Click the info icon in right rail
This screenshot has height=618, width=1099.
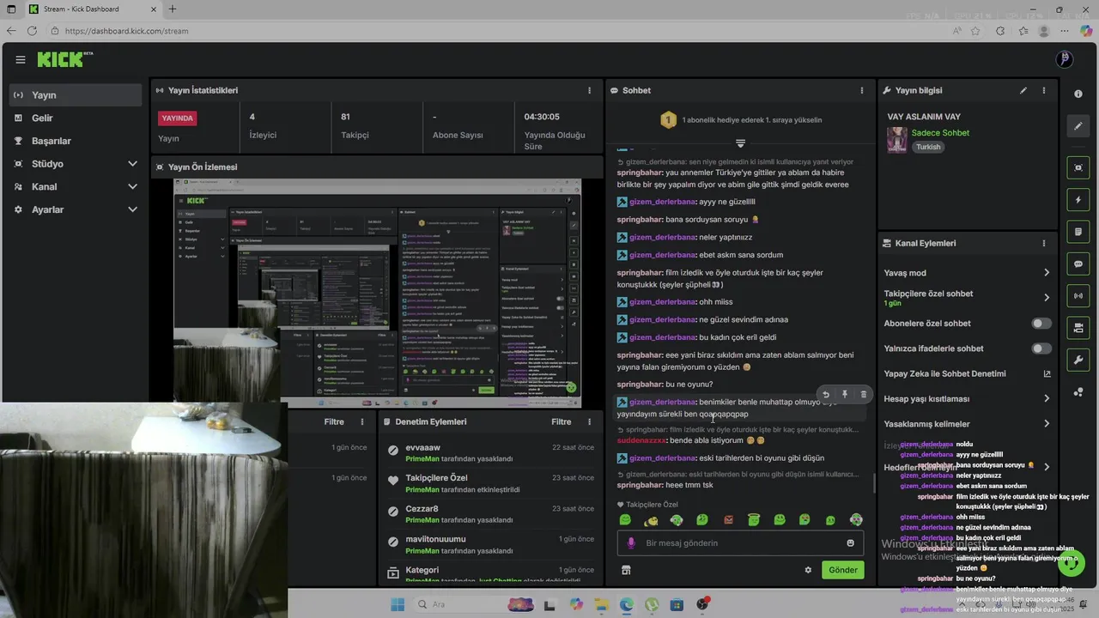1078,94
